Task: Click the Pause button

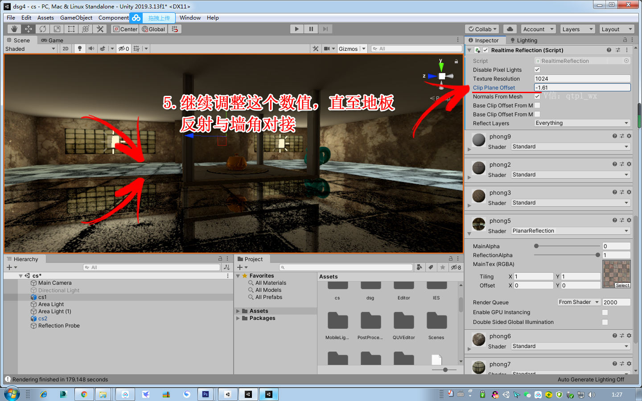Action: pyautogui.click(x=311, y=29)
